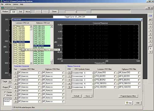Click the Crossover 1 symbolic name field
Screen dimensions: 154x111
click(82, 73)
